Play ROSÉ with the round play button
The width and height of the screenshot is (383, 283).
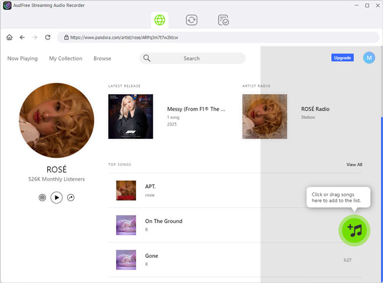[57, 198]
